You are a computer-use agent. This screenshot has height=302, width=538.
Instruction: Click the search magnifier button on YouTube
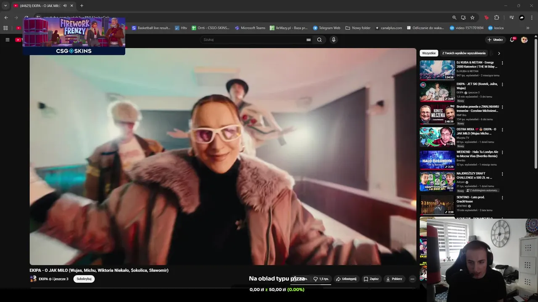click(319, 40)
